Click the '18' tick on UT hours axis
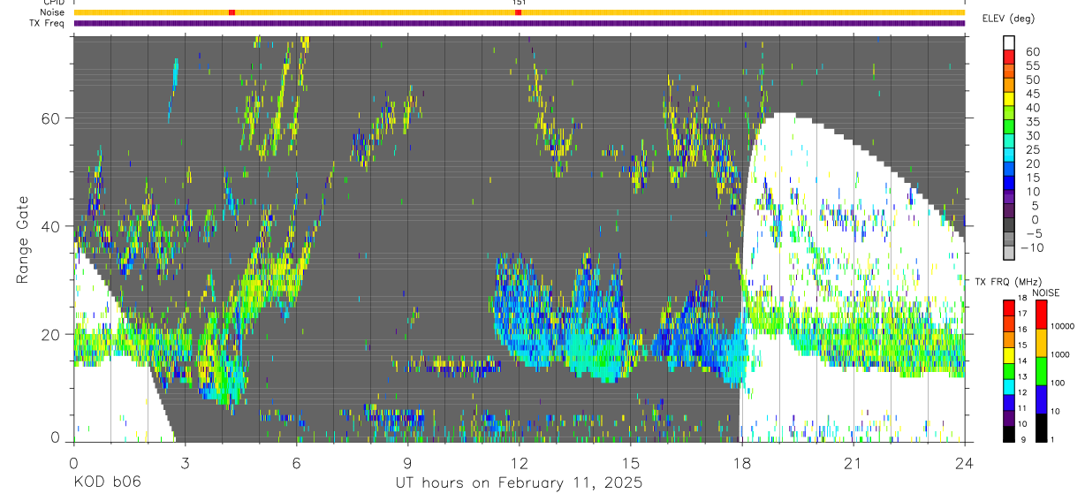1085x501 pixels. pyautogui.click(x=741, y=462)
